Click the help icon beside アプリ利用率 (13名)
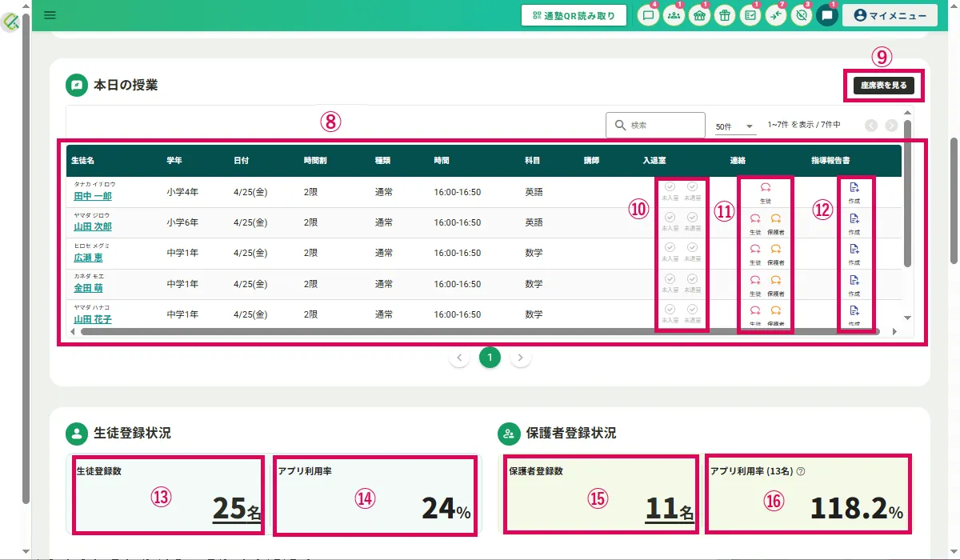 (x=801, y=471)
